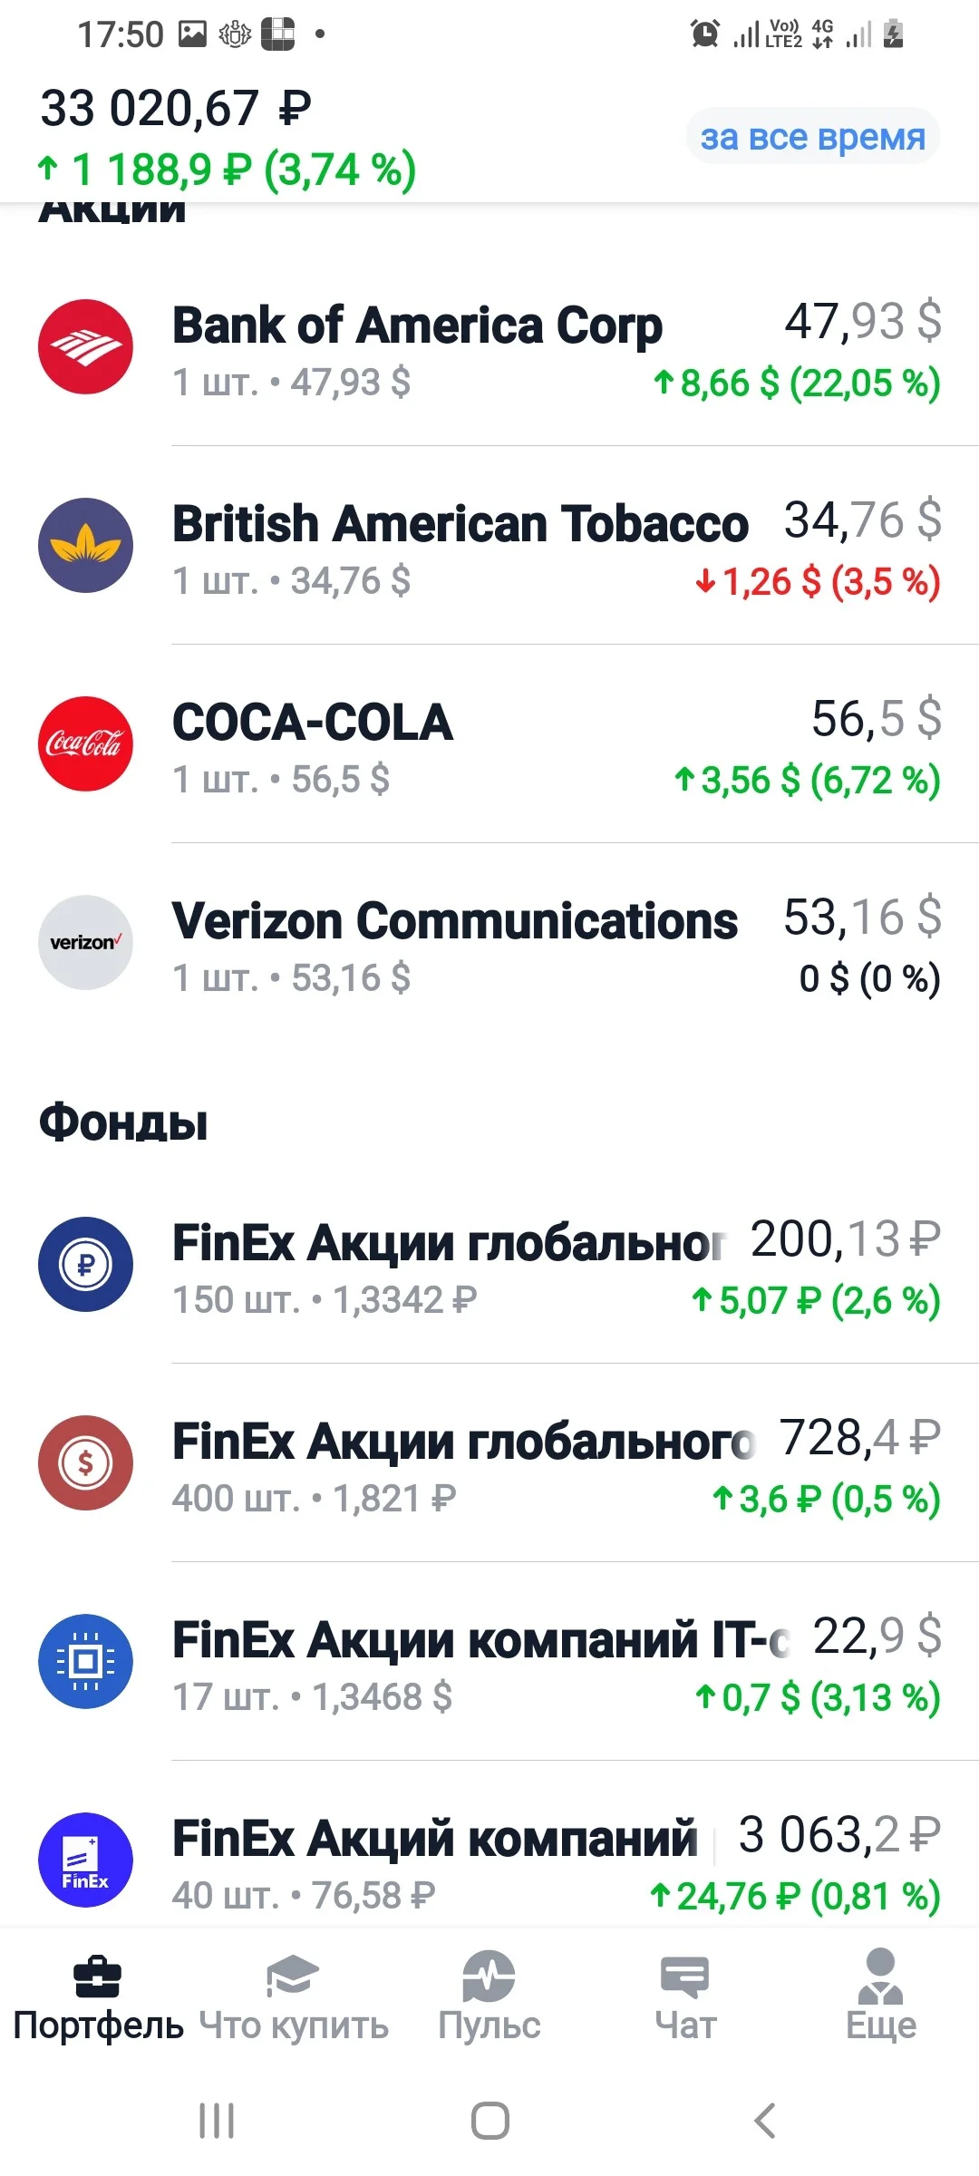Tap the British American Tobacco logo icon
The image size is (979, 2176).
click(x=85, y=546)
